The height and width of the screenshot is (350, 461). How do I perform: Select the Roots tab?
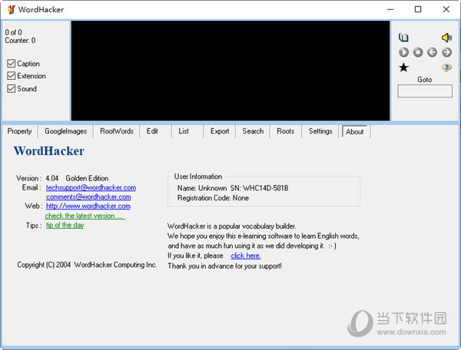click(x=286, y=131)
